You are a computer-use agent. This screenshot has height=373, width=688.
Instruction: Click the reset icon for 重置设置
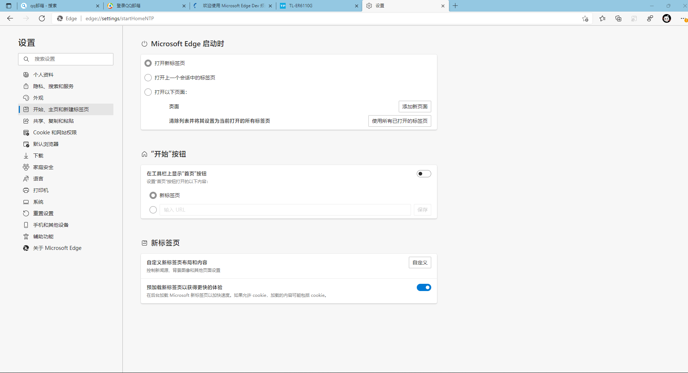click(x=26, y=213)
